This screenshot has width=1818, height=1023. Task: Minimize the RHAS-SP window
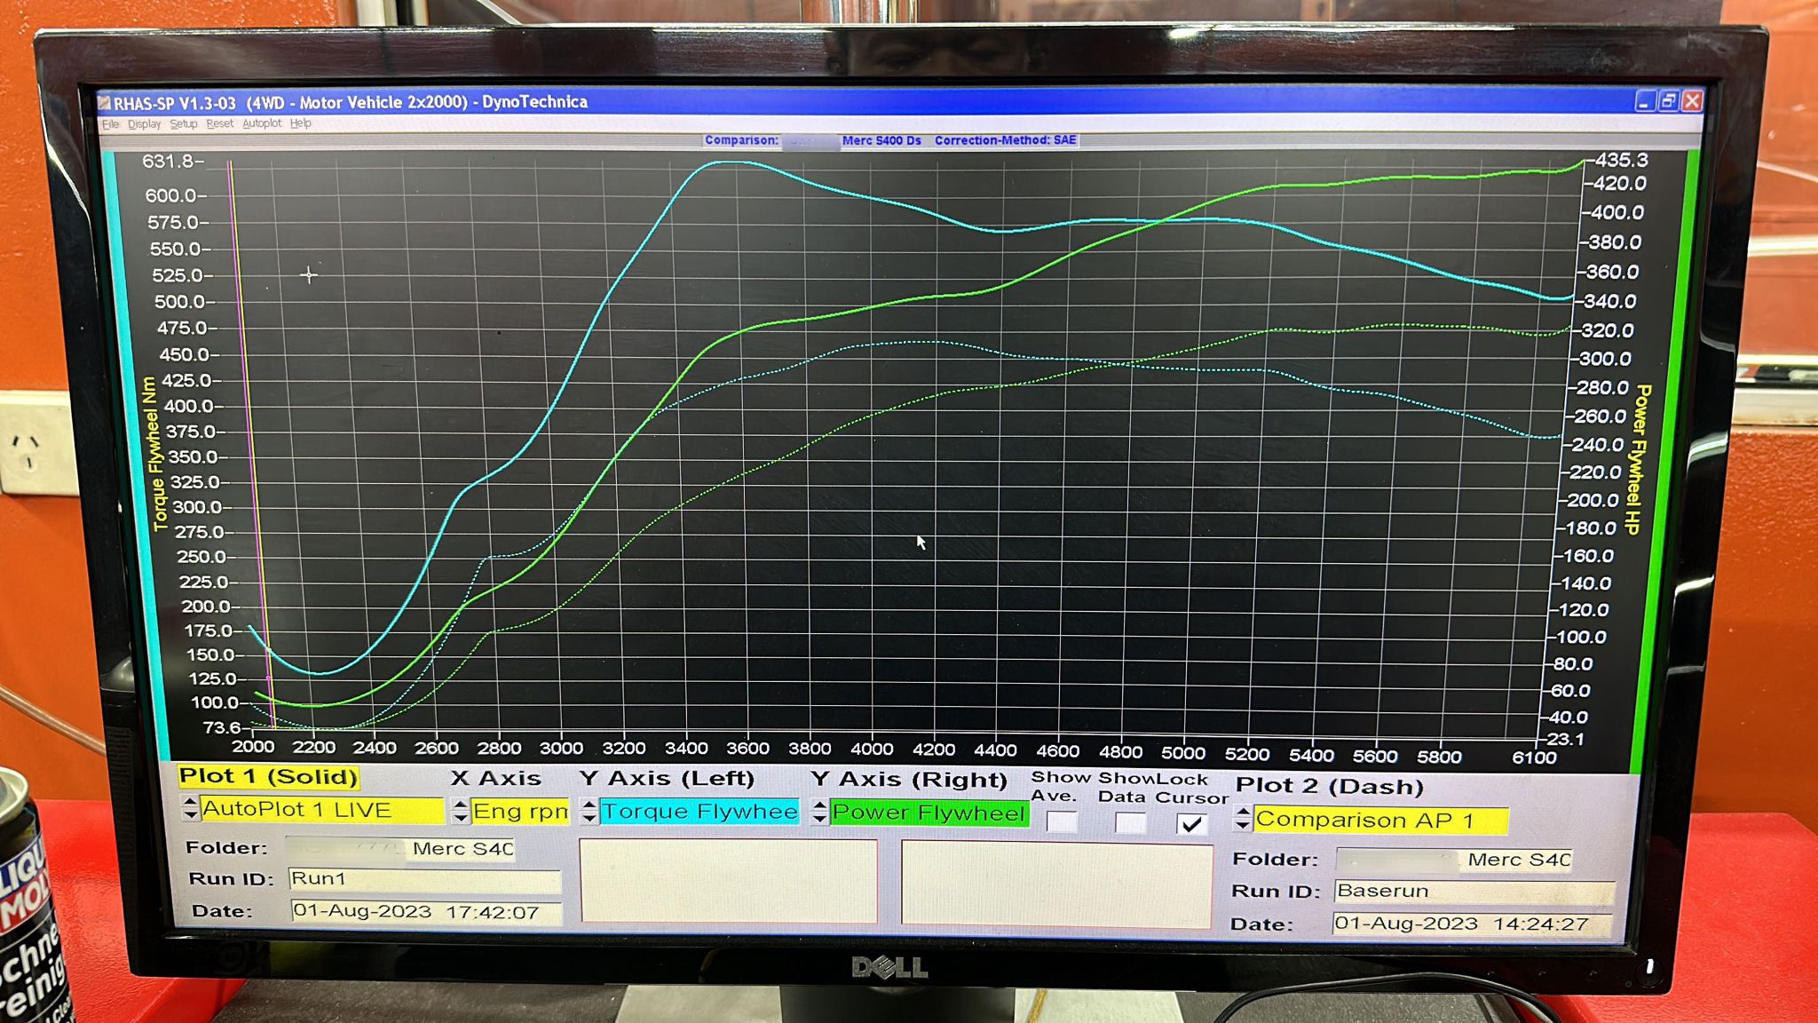tap(1644, 101)
